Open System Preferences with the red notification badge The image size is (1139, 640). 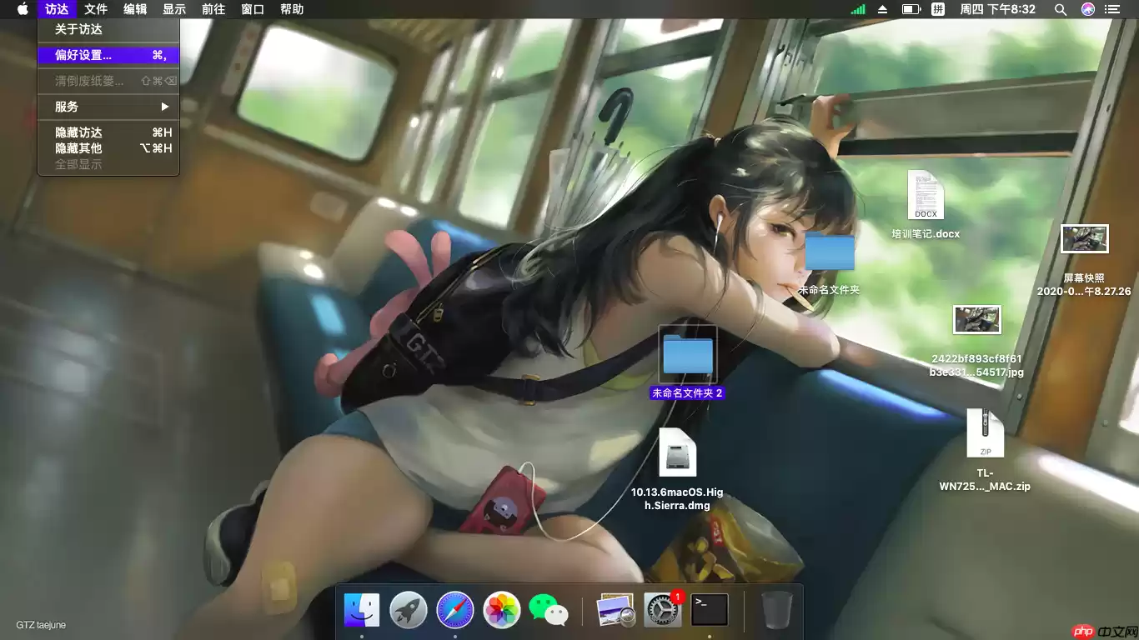(661, 610)
